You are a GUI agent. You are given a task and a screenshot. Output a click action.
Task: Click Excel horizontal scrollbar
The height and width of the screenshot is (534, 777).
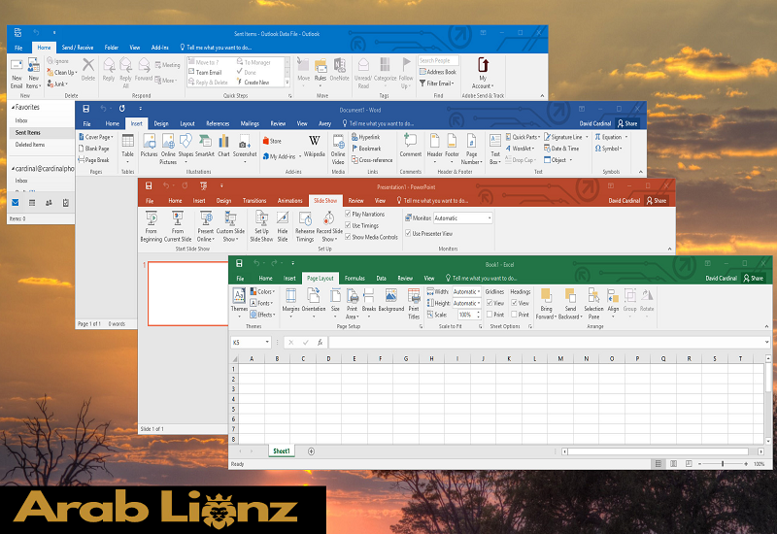coord(658,451)
